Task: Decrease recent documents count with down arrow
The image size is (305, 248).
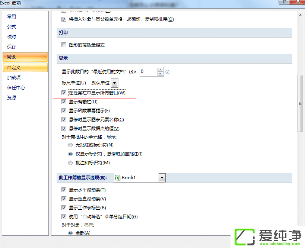Action: (160, 74)
